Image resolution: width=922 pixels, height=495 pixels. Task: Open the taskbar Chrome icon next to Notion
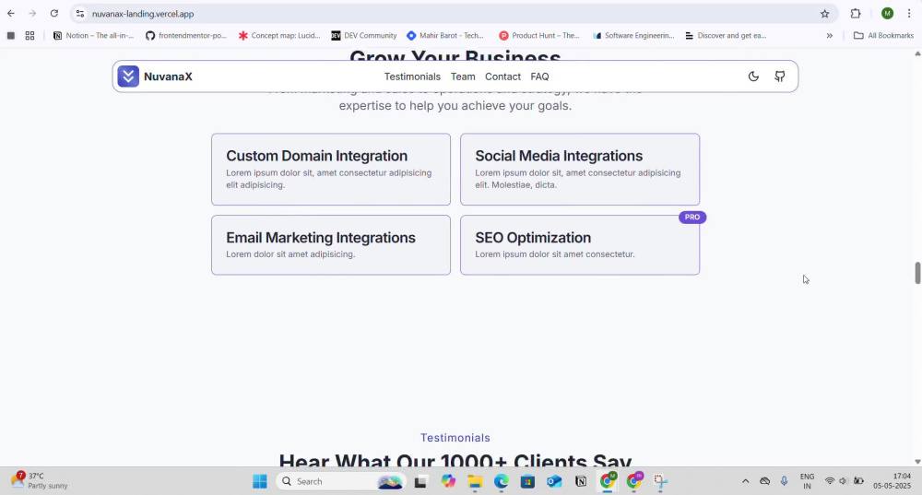(608, 481)
